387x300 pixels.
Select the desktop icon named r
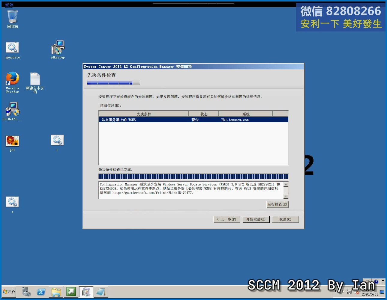pyautogui.click(x=57, y=143)
